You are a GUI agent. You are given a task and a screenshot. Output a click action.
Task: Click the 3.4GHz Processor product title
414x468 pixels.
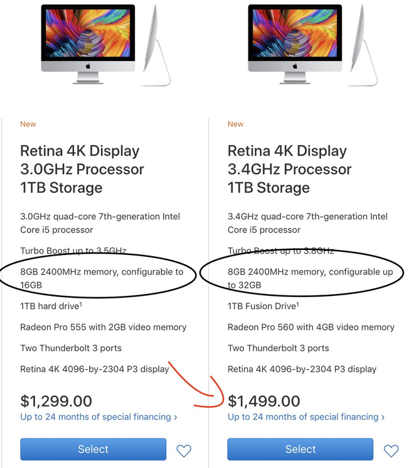289,169
